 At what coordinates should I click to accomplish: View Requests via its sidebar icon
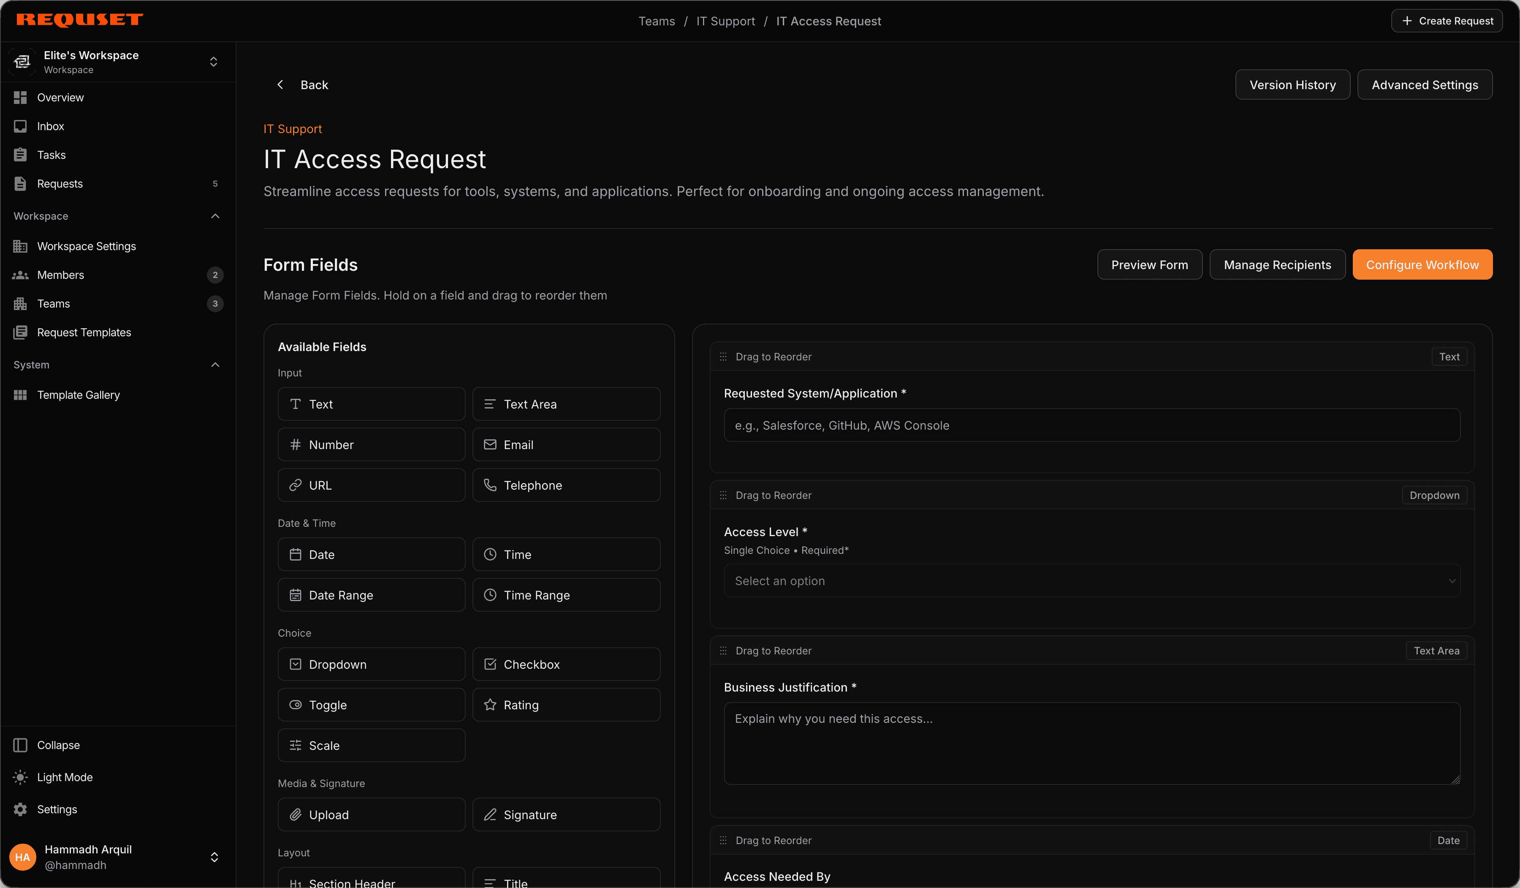pos(21,183)
